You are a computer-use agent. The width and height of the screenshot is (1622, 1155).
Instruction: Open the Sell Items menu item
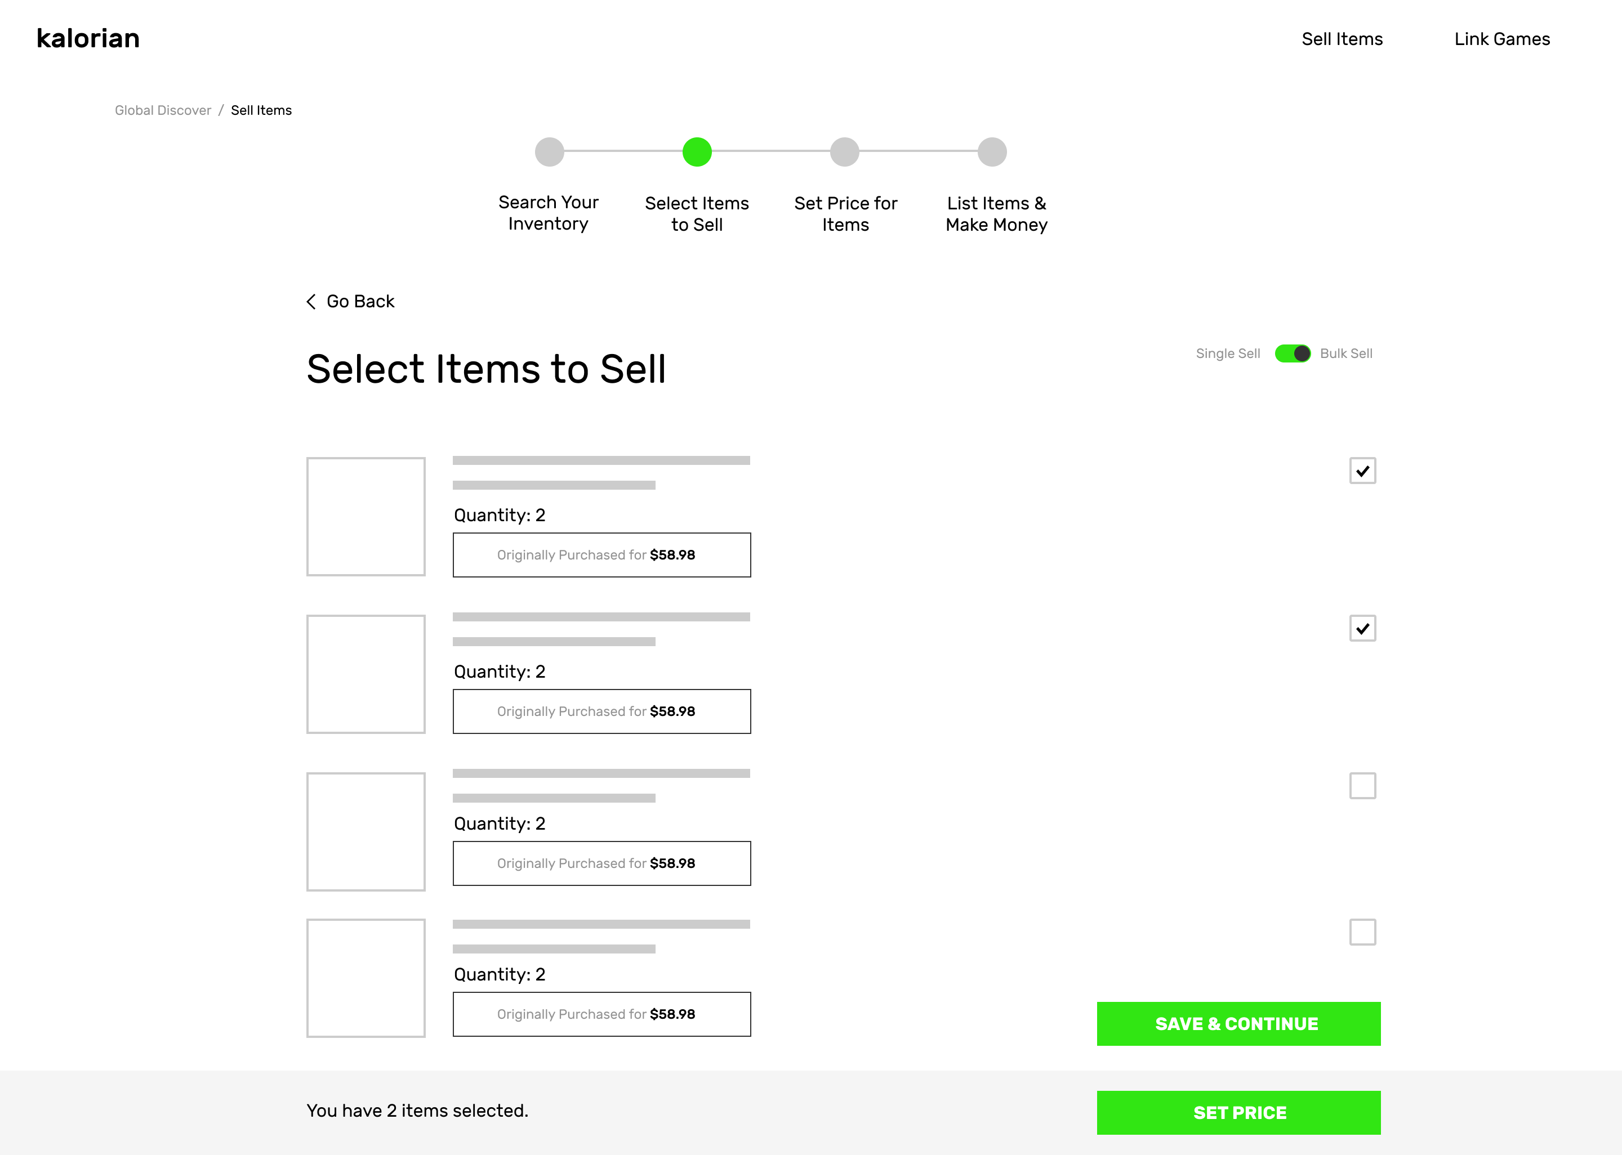pyautogui.click(x=1342, y=39)
